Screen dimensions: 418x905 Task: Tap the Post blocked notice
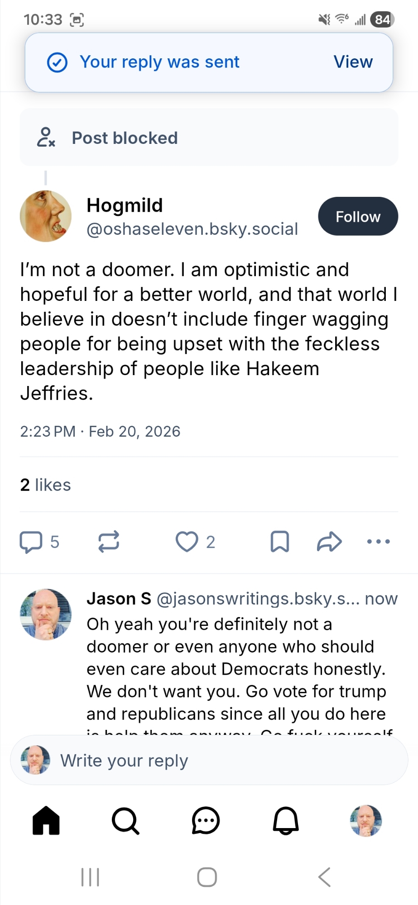[209, 138]
